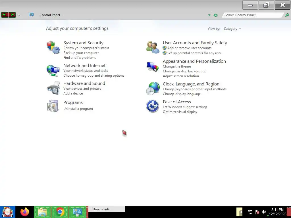Launch Firefox from the taskbar
Viewport: 291px width, 218px height.
tap(25, 212)
